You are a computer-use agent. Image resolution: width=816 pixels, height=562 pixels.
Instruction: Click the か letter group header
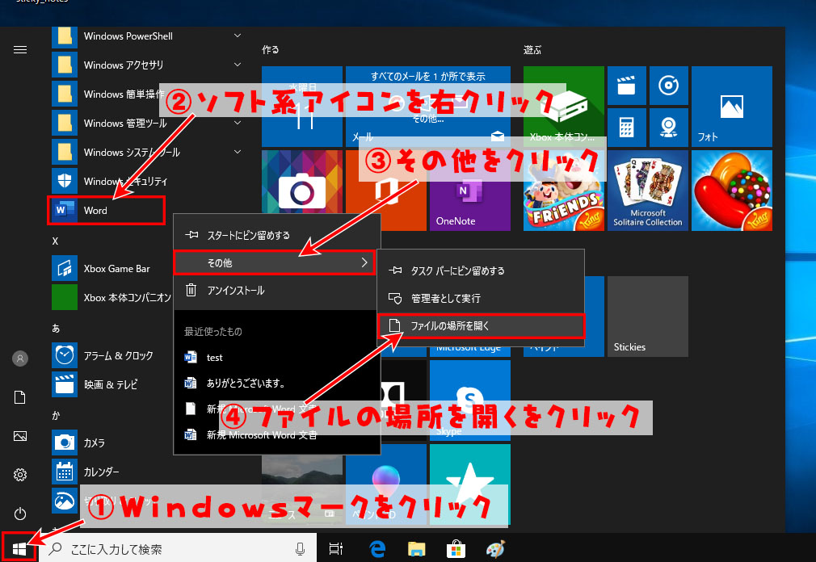(56, 415)
